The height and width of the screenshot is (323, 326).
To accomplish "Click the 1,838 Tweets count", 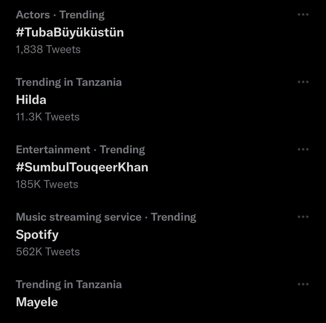I will 48,50.
